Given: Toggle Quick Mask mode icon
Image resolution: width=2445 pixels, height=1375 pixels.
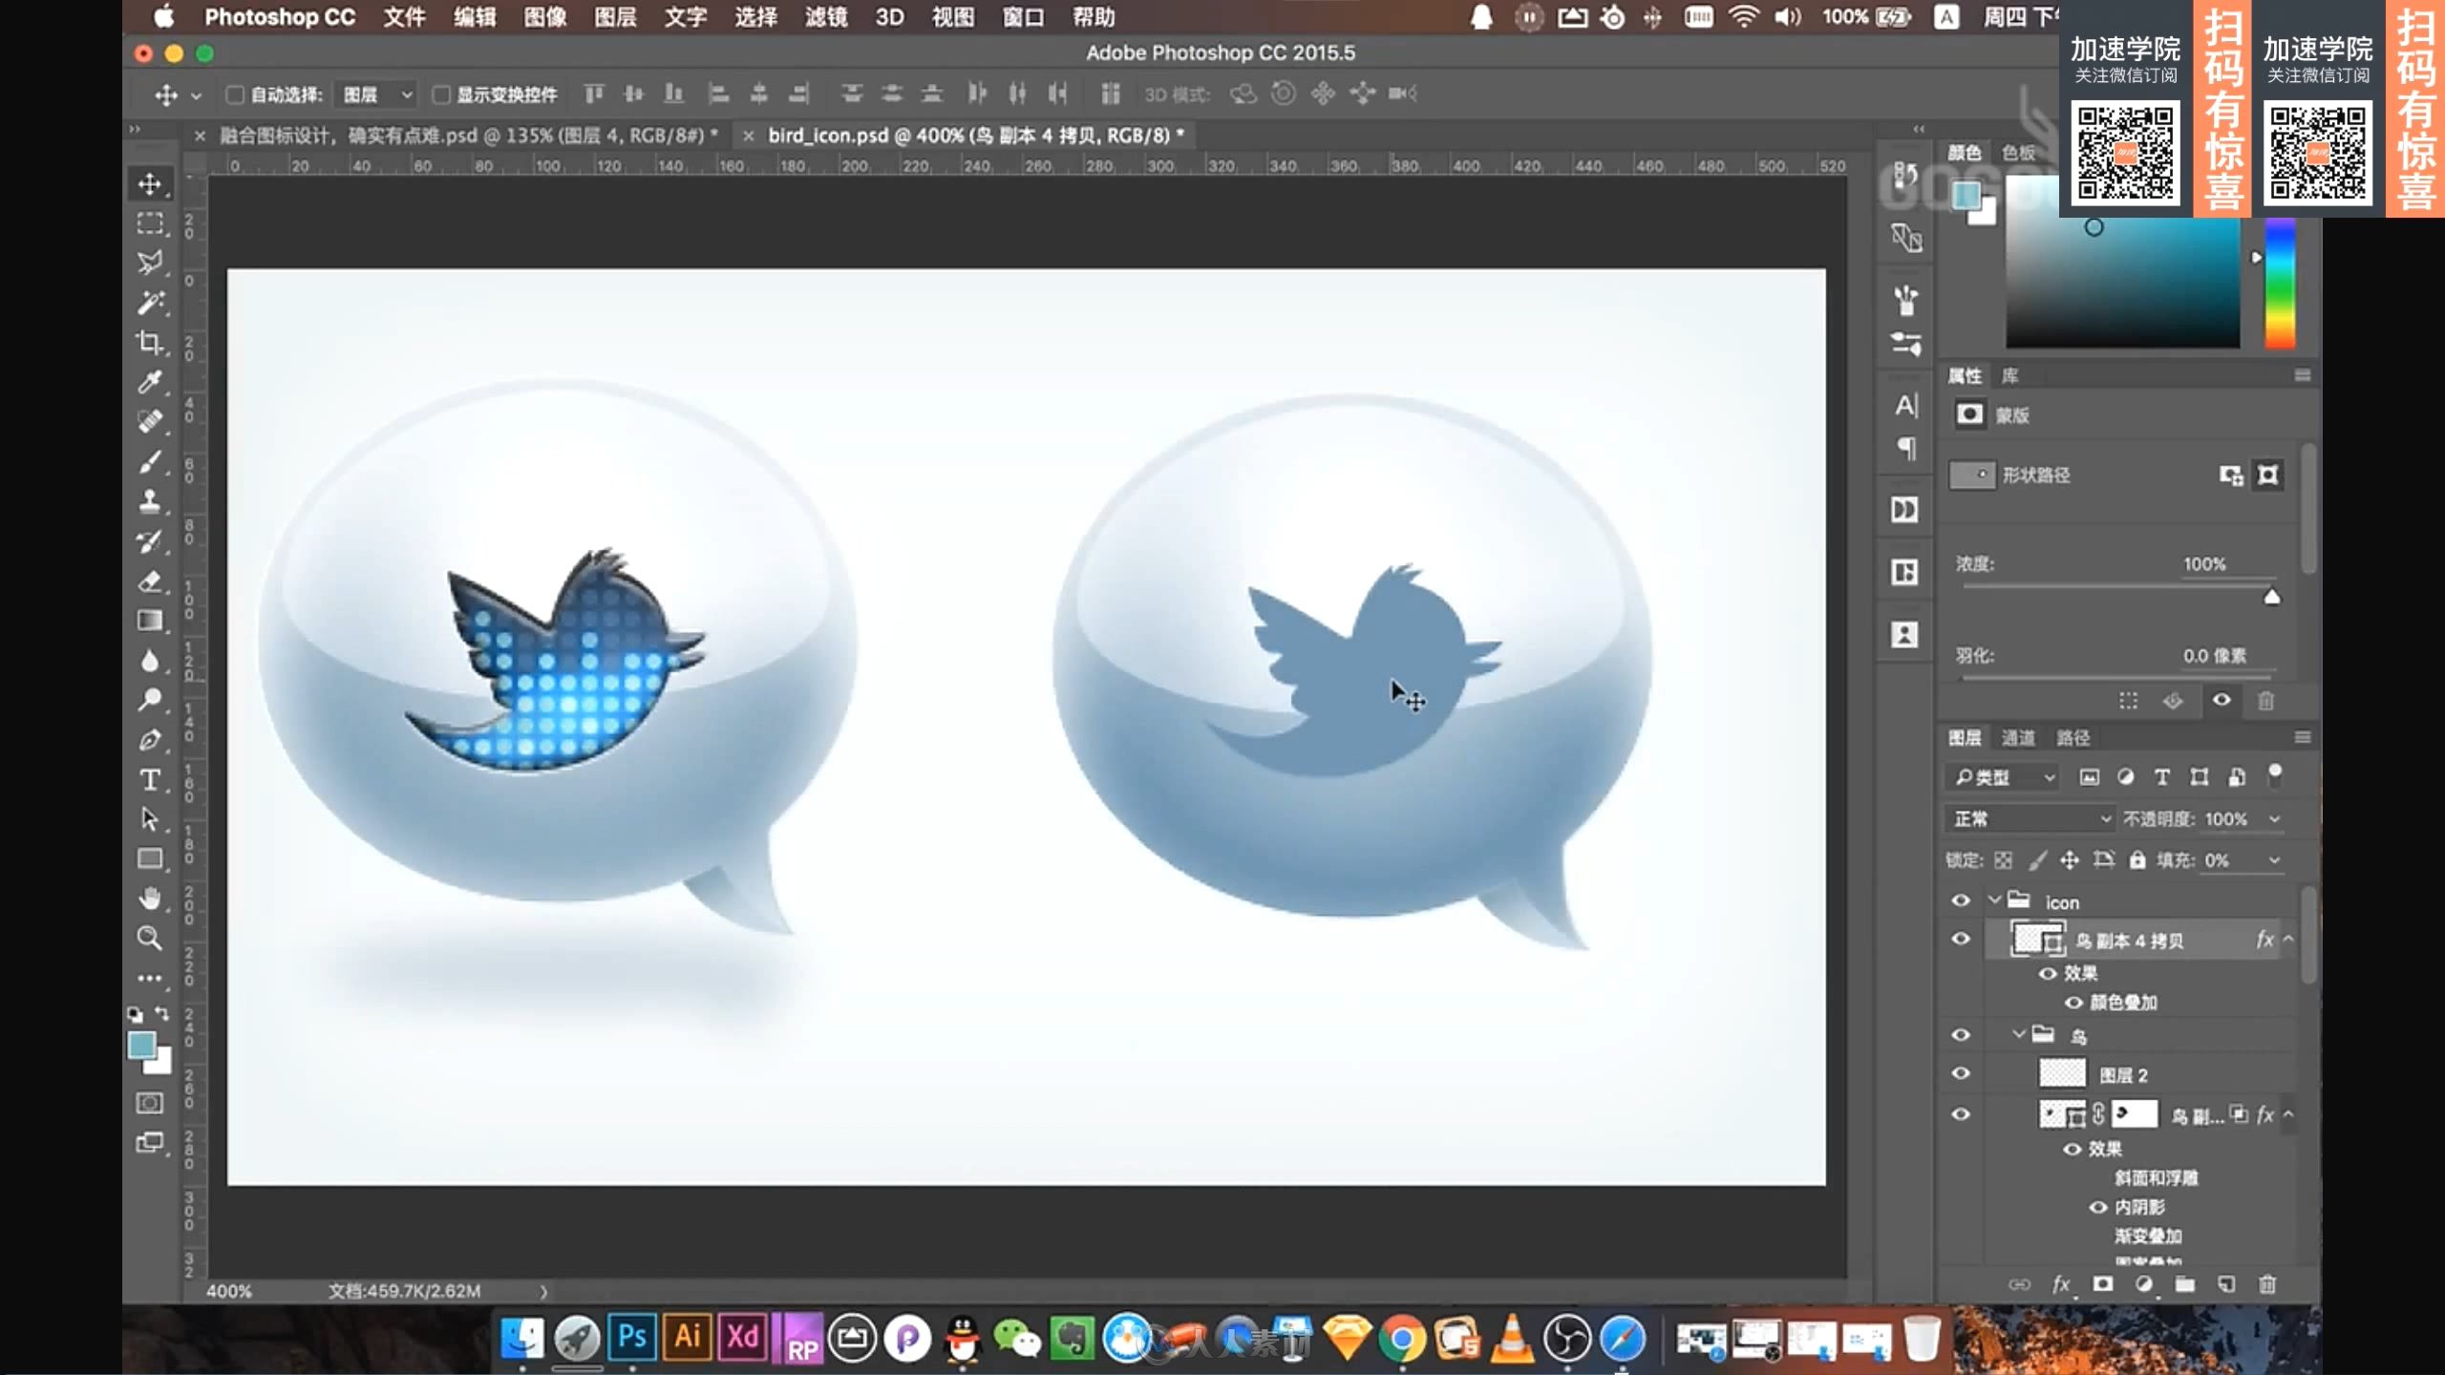Looking at the screenshot, I should click(150, 1103).
